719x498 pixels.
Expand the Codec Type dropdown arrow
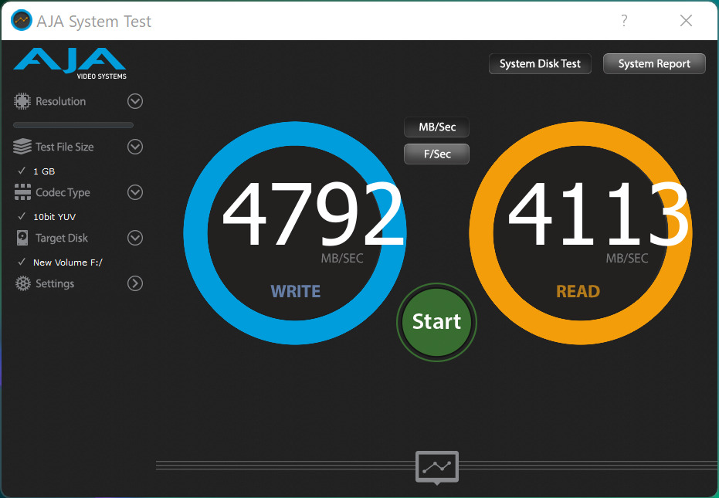(135, 192)
